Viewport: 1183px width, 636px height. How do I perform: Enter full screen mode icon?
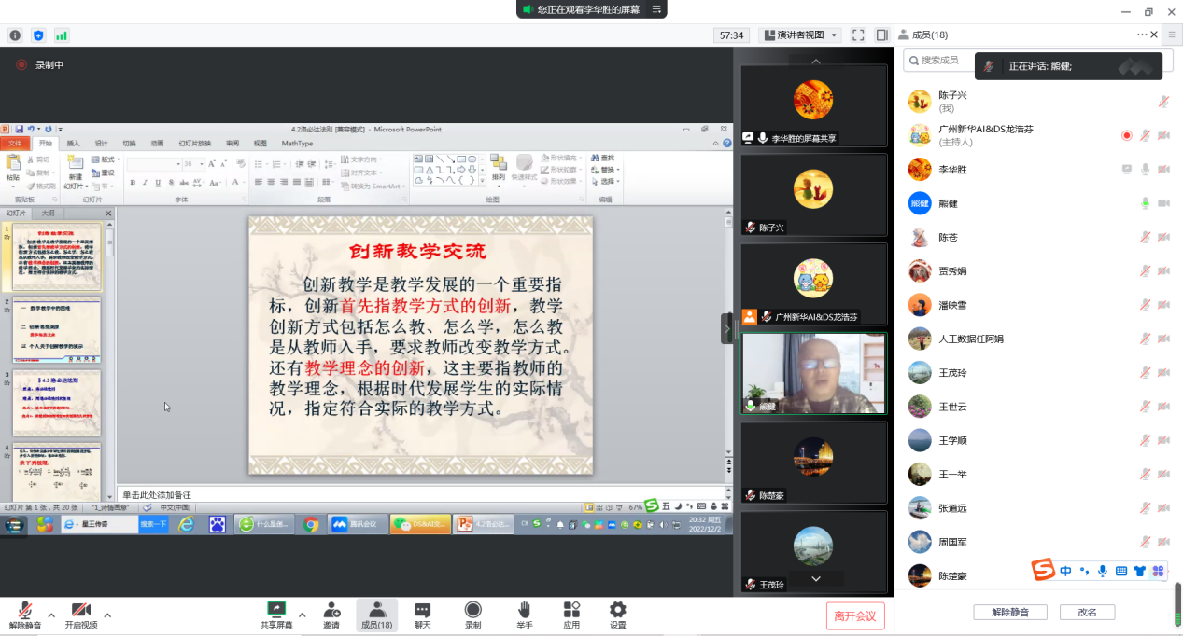pos(856,35)
